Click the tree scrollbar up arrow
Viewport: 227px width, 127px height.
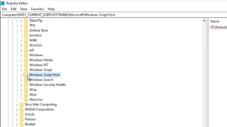coord(204,21)
